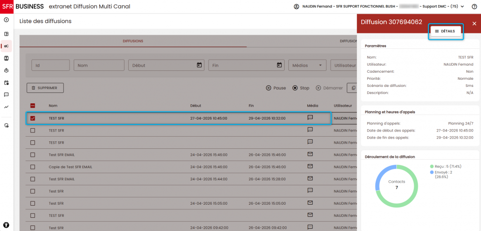Open the Médias dropdown filter
481x231 pixels.
point(307,65)
